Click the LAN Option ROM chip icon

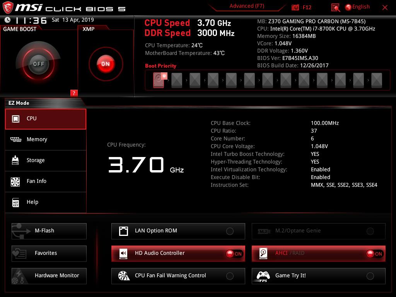[x=123, y=231]
